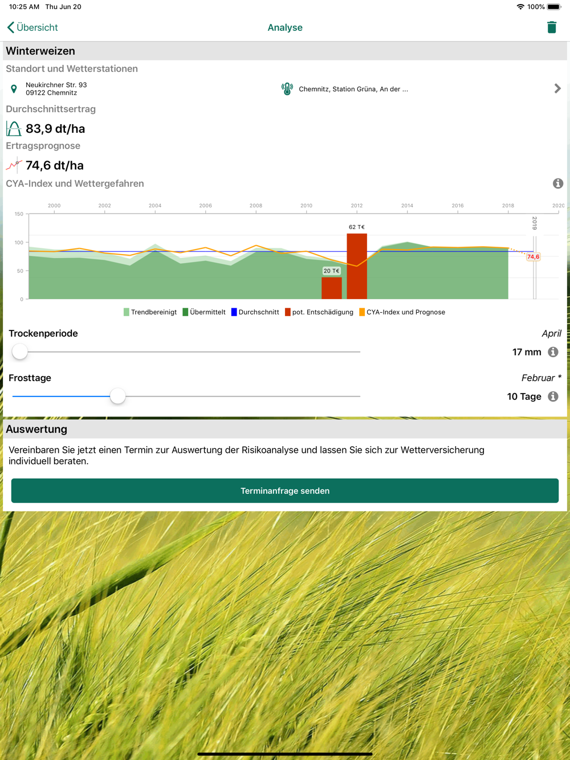Tap the 2012 axis label
This screenshot has width=570, height=760.
(x=357, y=206)
